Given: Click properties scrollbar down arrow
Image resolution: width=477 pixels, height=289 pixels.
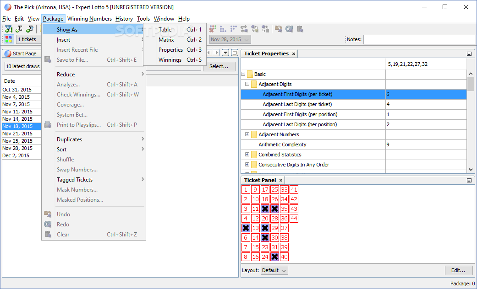Looking at the screenshot, I should 471,170.
